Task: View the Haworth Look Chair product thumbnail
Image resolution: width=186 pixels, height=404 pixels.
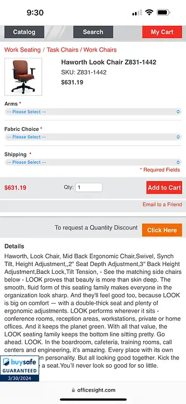Action: click(x=23, y=77)
